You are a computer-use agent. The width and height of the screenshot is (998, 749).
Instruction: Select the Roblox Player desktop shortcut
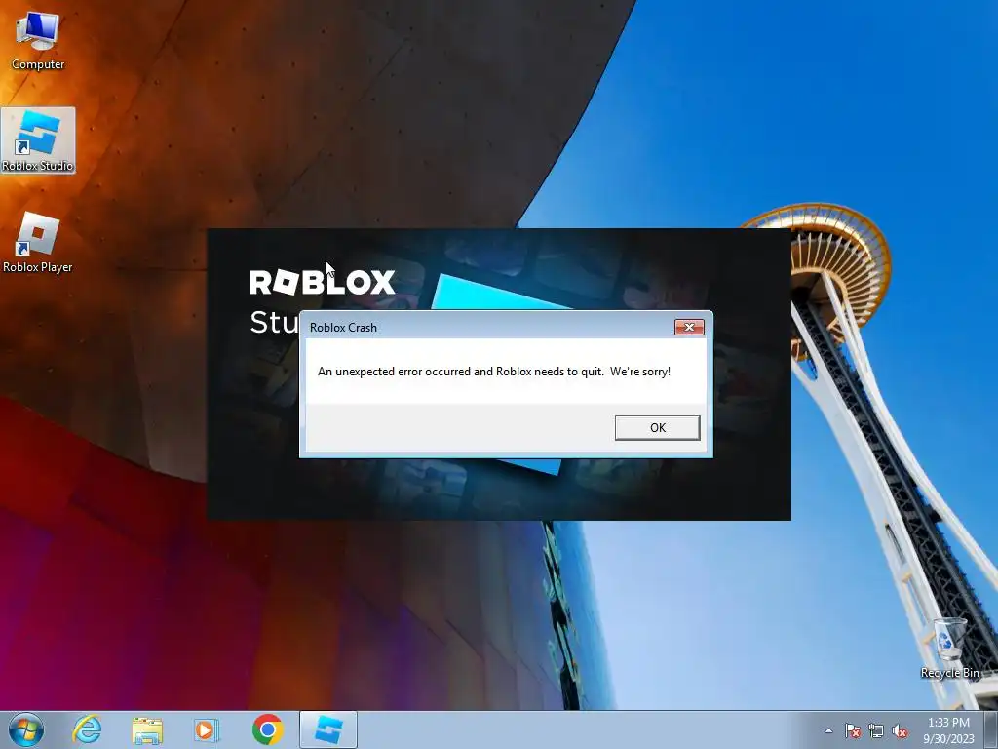pos(38,243)
